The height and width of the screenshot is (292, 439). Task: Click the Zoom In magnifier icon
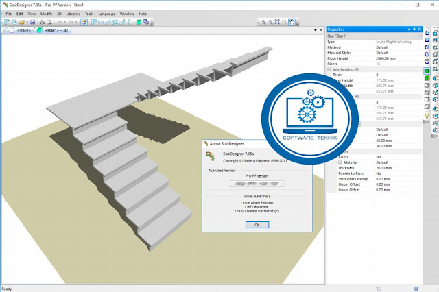pos(263,22)
